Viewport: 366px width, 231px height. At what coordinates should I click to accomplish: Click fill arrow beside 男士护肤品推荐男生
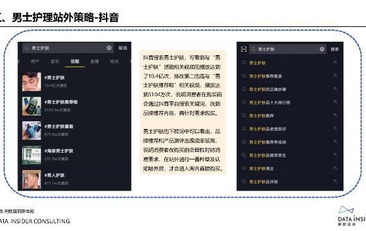coord(335,155)
